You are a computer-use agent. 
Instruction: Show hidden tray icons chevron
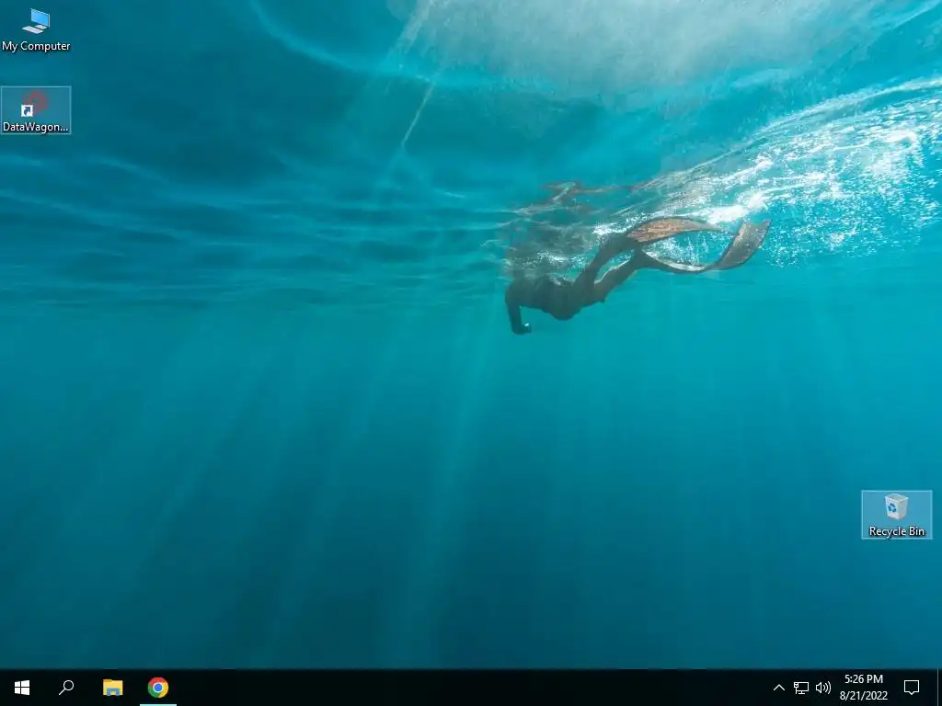coord(778,688)
